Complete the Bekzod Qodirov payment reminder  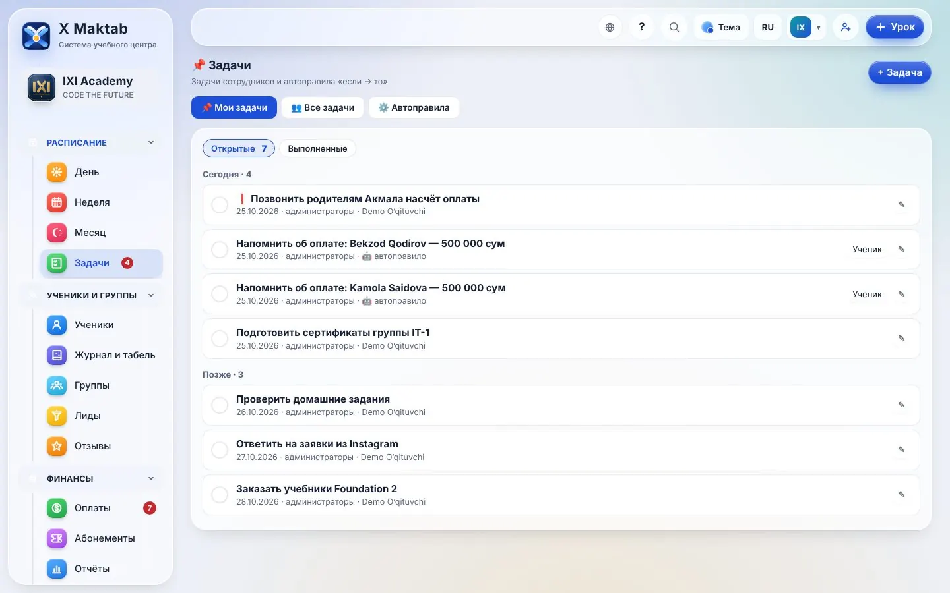[x=220, y=250]
